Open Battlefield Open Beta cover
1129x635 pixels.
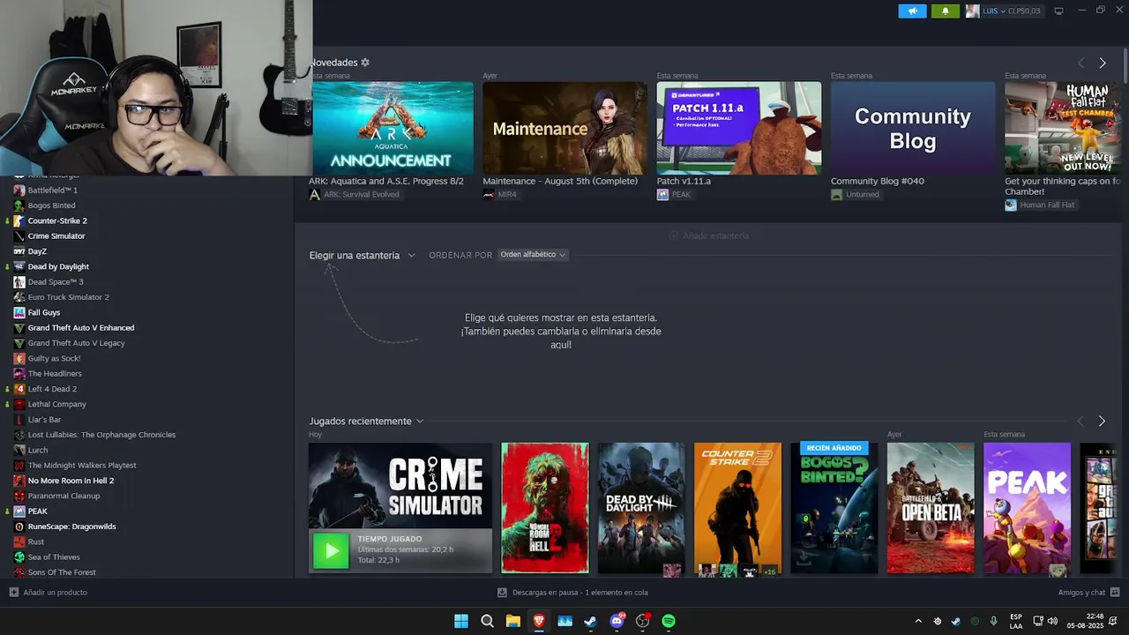(x=931, y=508)
